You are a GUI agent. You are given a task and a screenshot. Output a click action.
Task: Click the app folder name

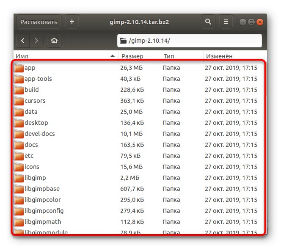tap(30, 68)
